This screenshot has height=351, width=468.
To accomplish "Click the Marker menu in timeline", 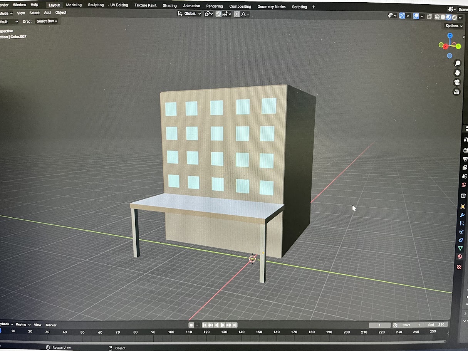I will (51, 325).
